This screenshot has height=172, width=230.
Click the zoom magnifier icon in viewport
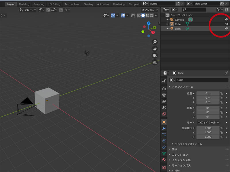coord(155,42)
